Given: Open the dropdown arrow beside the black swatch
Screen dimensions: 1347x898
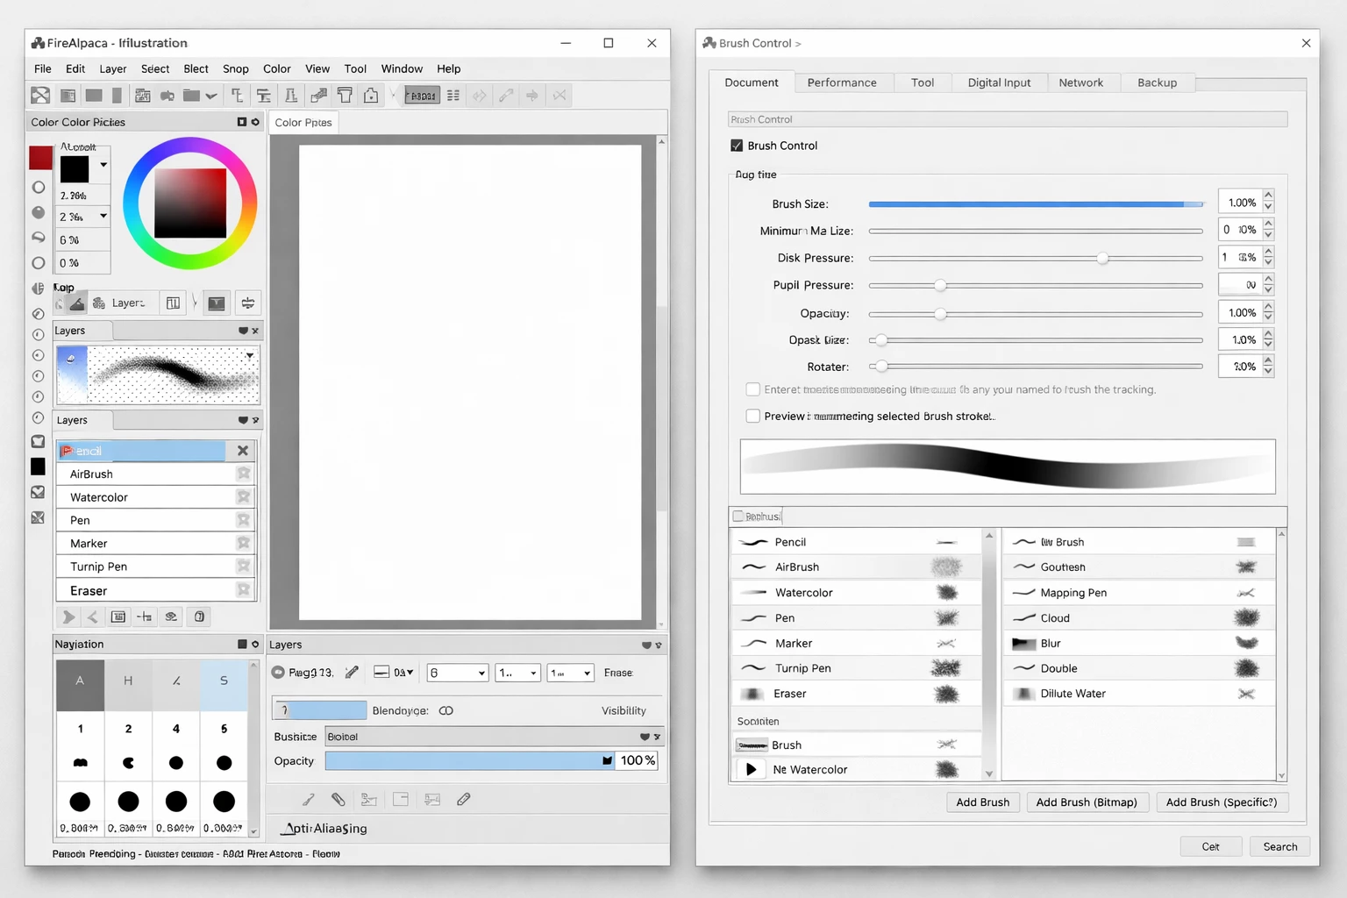Looking at the screenshot, I should [x=103, y=165].
